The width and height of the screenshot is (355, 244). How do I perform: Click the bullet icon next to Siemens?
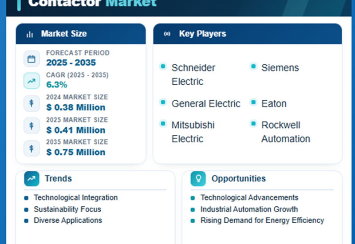click(x=253, y=66)
